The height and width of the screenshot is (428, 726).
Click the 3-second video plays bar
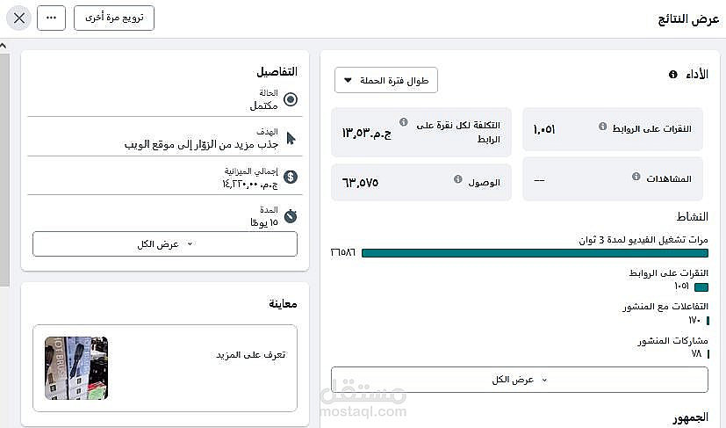click(x=534, y=253)
